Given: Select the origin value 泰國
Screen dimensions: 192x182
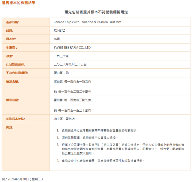Looking at the screenshot, I should click(57, 39).
